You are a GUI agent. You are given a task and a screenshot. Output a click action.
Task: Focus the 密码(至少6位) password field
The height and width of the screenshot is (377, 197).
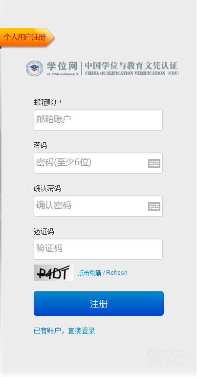pos(98,163)
